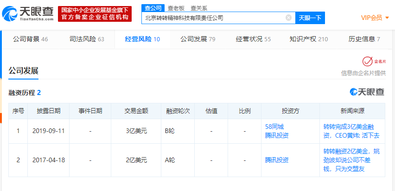The width and height of the screenshot is (395, 191).
Task: Click the 投资方 column header
Action: [x=290, y=111]
